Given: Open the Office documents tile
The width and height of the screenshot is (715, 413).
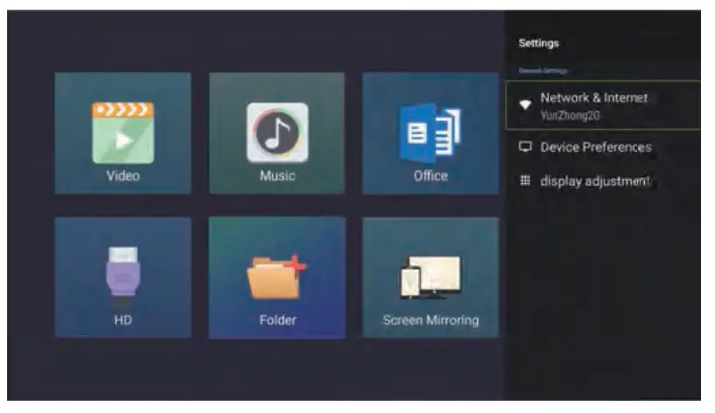Looking at the screenshot, I should point(431,132).
